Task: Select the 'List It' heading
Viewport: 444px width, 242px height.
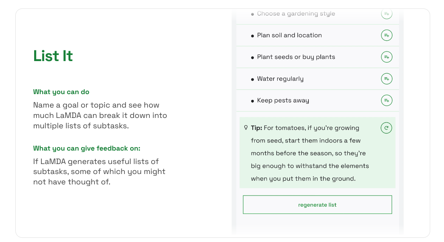Action: [x=53, y=56]
